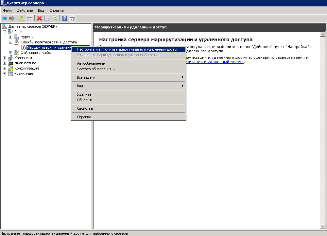Image resolution: width=327 pixels, height=236 pixels.
Task: Collapse the Роли tree node
Action: 4,32
